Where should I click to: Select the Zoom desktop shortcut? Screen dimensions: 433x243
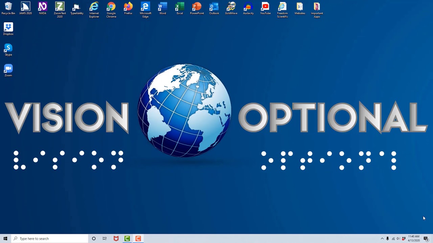8,70
